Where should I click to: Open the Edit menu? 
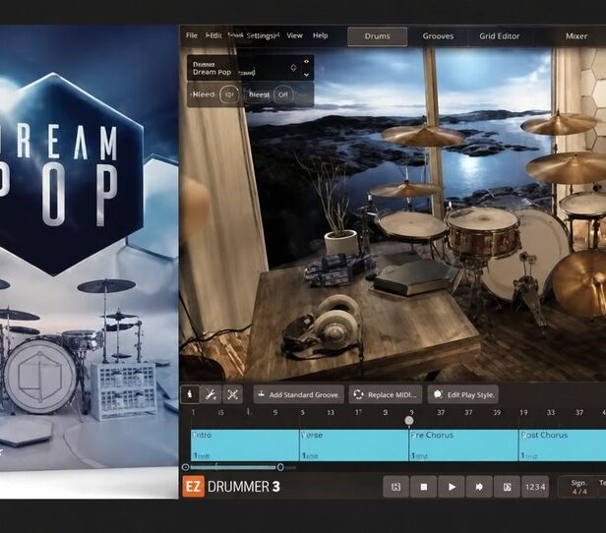(x=213, y=35)
